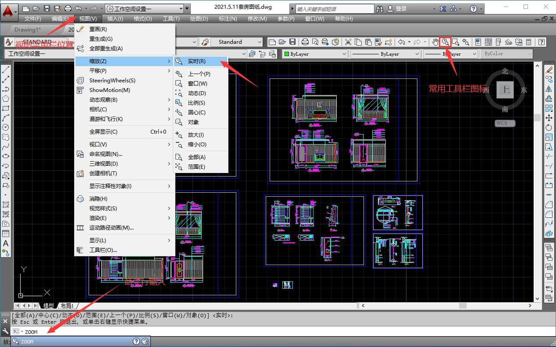Switch to the Drawing1* document tab
This screenshot has height=347, width=556.
[x=27, y=29]
